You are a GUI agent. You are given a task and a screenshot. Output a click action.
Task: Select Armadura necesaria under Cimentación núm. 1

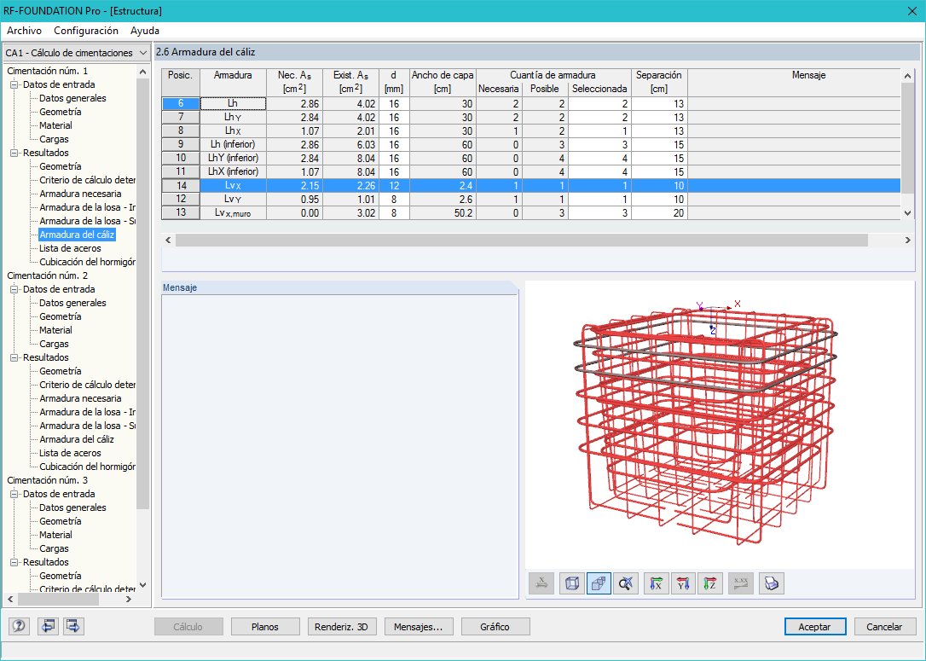pyautogui.click(x=80, y=194)
